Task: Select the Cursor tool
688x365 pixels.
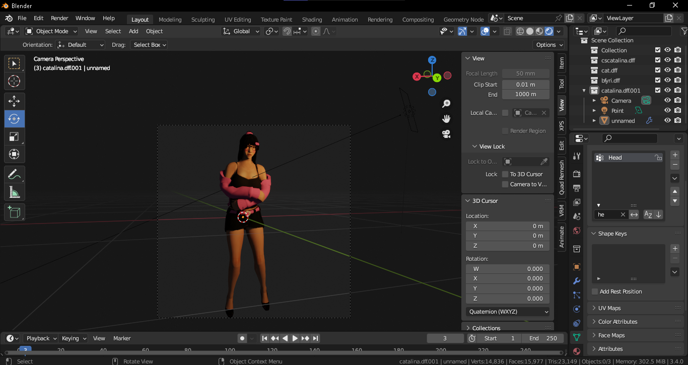Action: pyautogui.click(x=14, y=81)
